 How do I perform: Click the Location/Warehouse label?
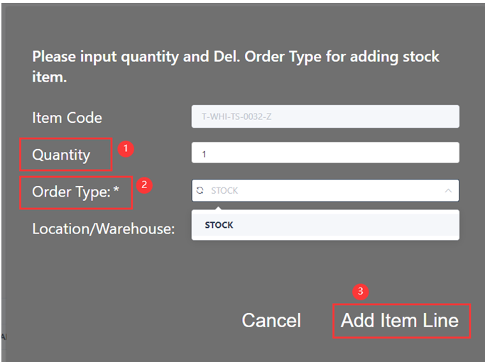tap(103, 229)
